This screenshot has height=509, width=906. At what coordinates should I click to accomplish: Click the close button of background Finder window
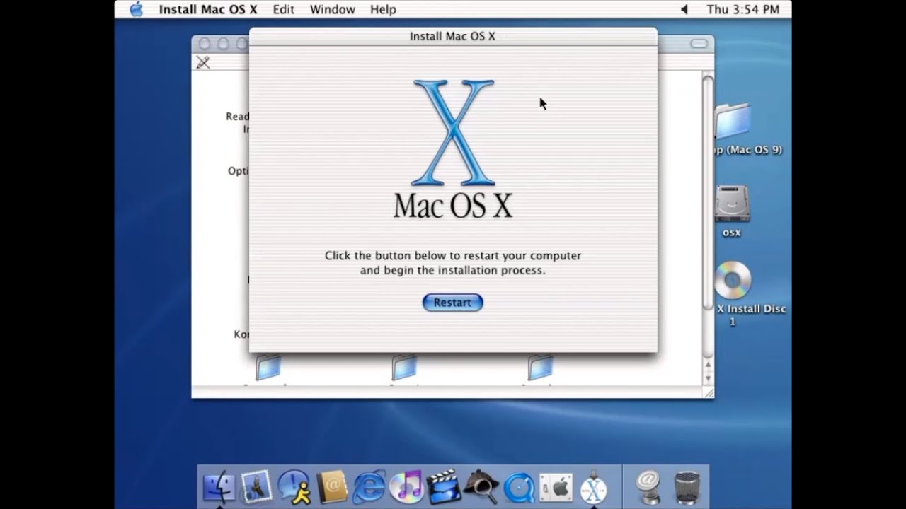tap(205, 44)
